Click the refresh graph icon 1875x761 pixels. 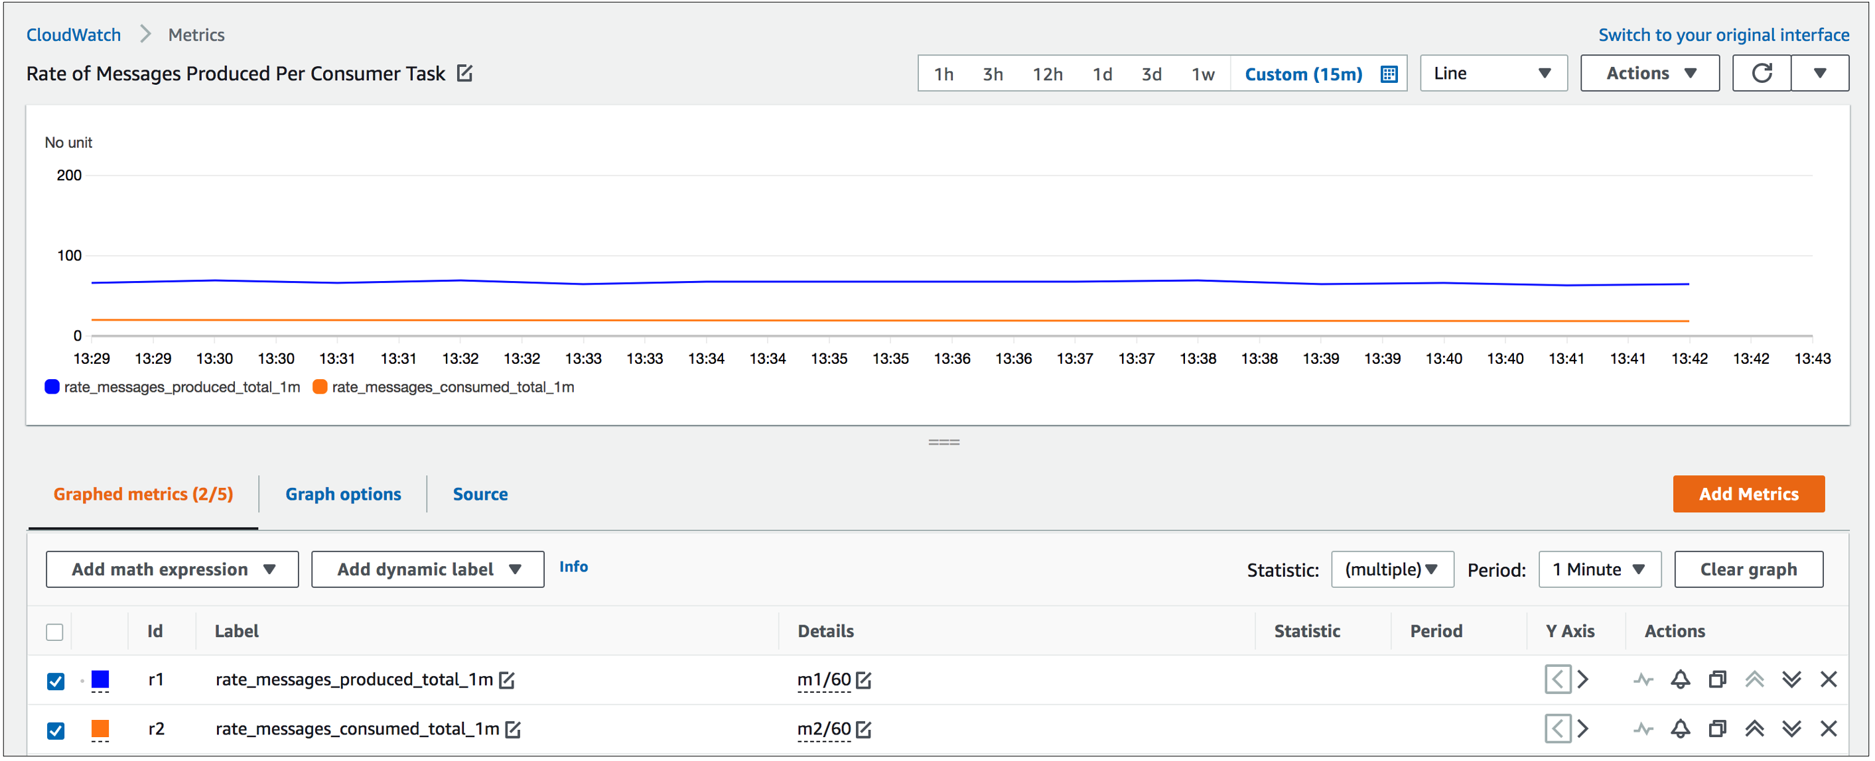(x=1762, y=74)
